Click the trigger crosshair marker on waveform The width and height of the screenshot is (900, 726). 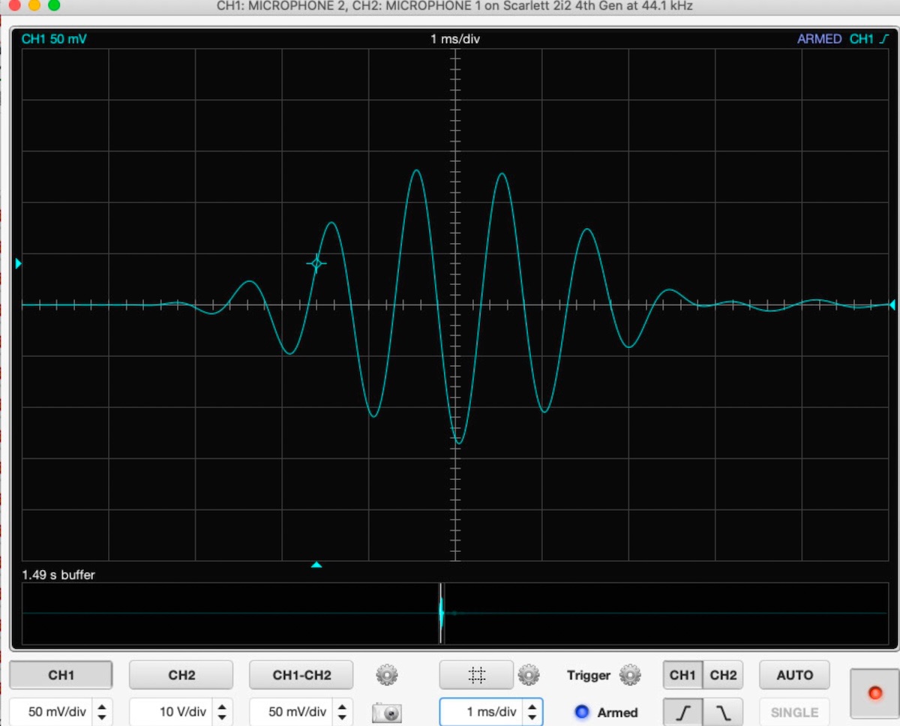click(x=316, y=263)
